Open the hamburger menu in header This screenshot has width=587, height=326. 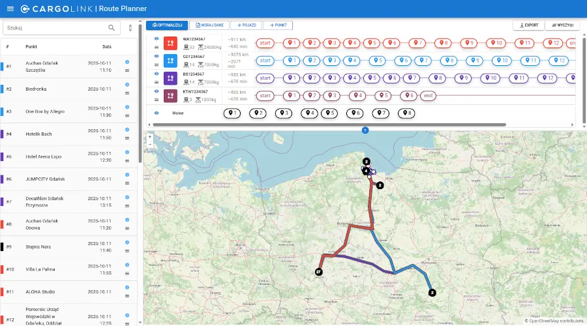10,8
